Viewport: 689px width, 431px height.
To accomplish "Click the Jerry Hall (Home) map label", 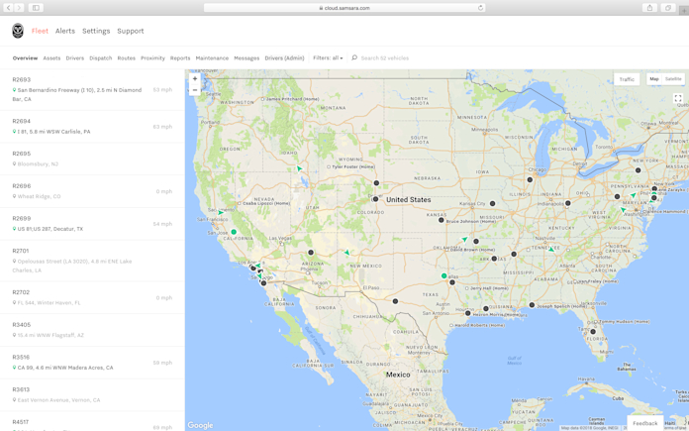I will pos(489,288).
